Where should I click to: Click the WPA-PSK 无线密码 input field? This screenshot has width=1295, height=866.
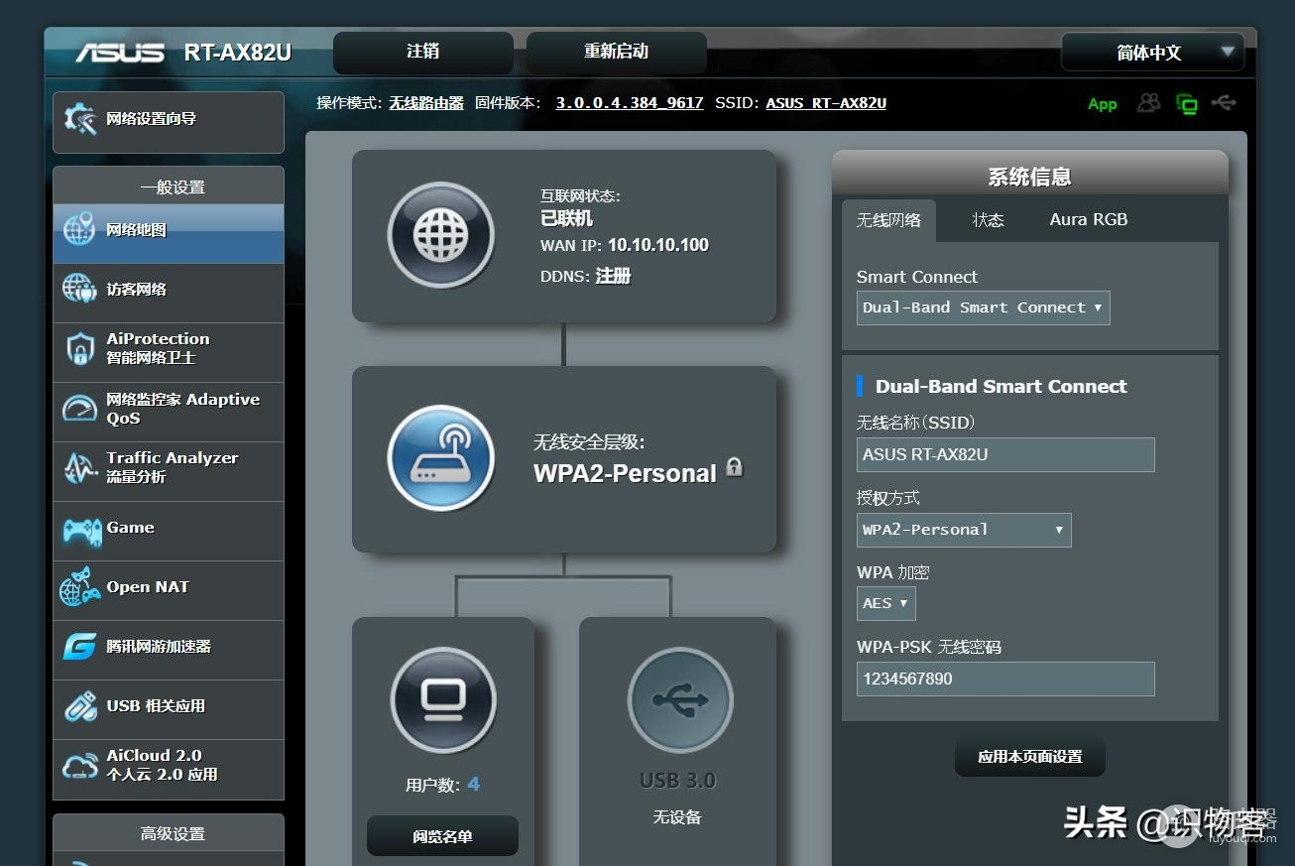point(1004,679)
